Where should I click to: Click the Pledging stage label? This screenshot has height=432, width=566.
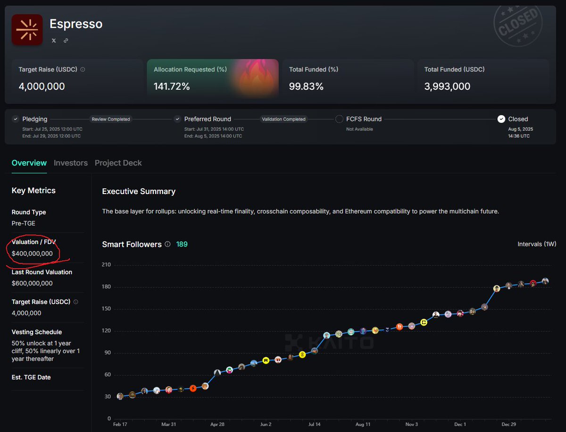click(35, 119)
